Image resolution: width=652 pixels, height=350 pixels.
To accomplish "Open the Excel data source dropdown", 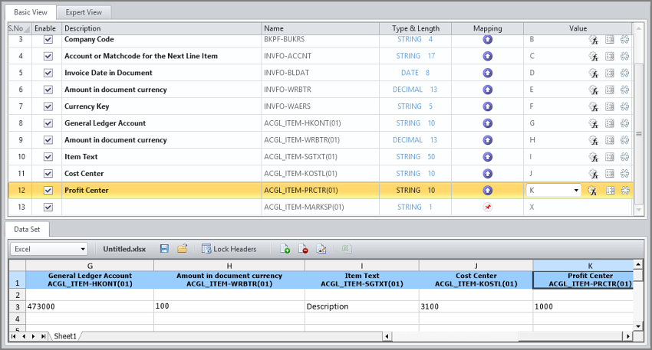I will [83, 249].
